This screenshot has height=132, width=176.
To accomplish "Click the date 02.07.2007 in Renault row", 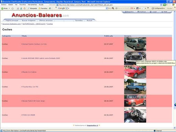I will 109,44.
